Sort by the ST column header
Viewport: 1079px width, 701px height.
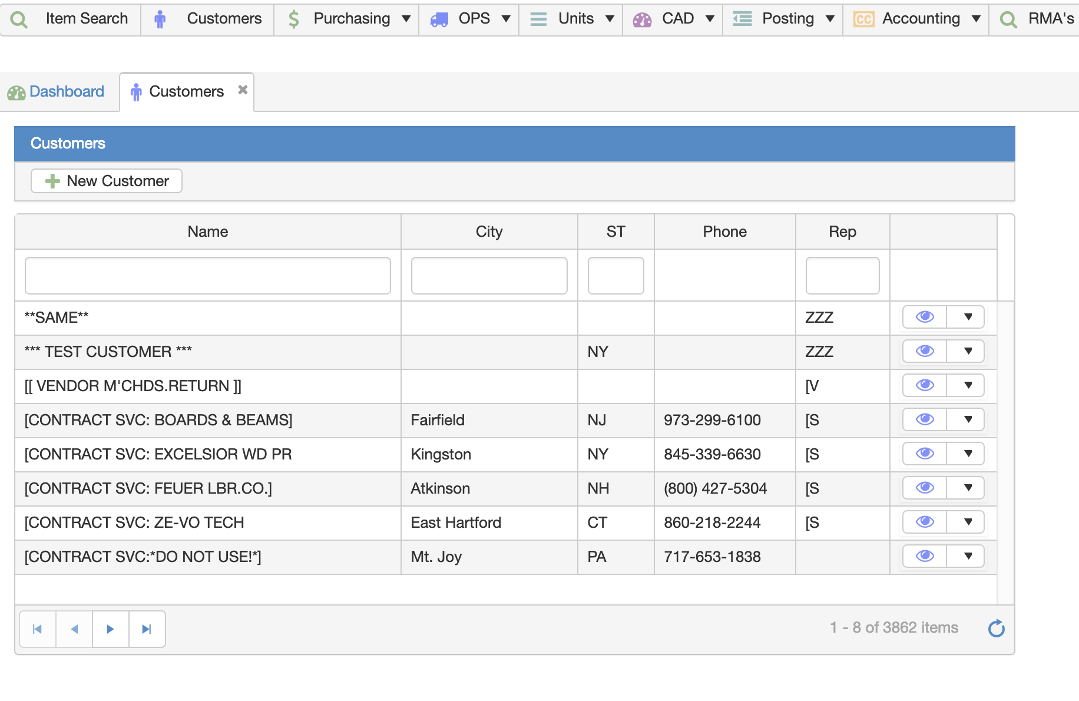(616, 232)
